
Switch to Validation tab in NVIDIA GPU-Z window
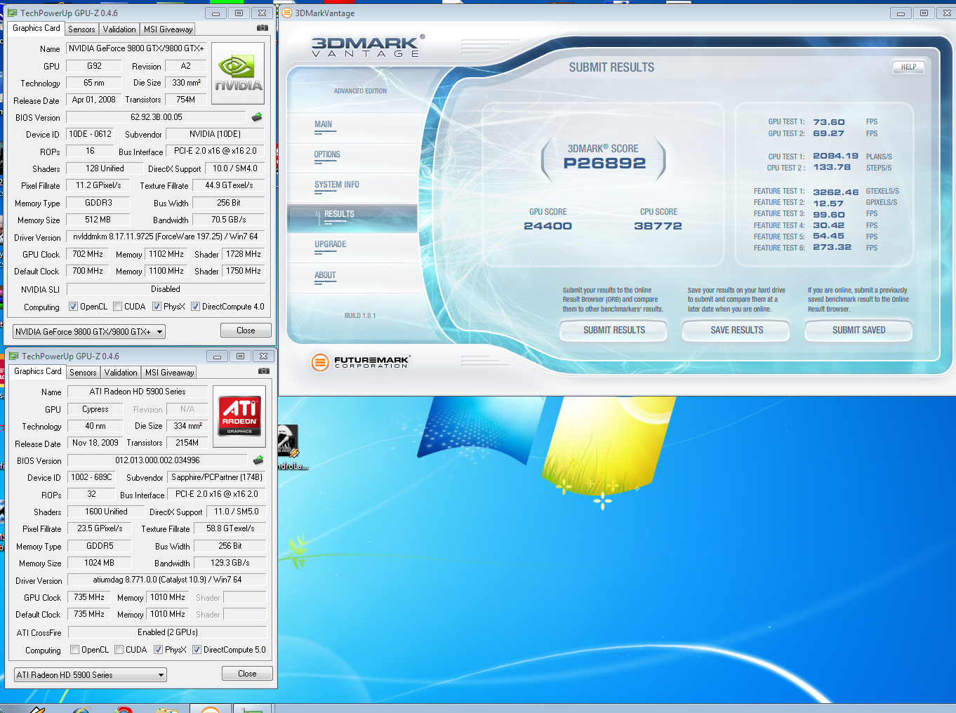119,29
